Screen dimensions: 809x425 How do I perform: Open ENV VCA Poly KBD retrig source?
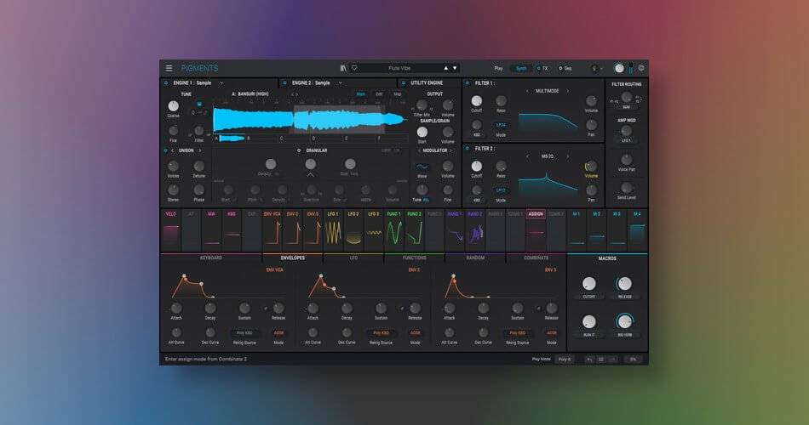[244, 333]
